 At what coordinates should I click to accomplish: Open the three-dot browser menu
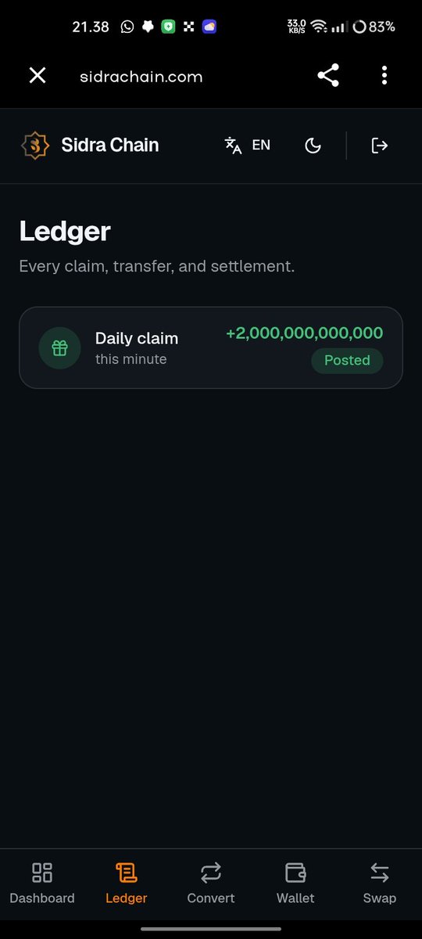(x=384, y=75)
